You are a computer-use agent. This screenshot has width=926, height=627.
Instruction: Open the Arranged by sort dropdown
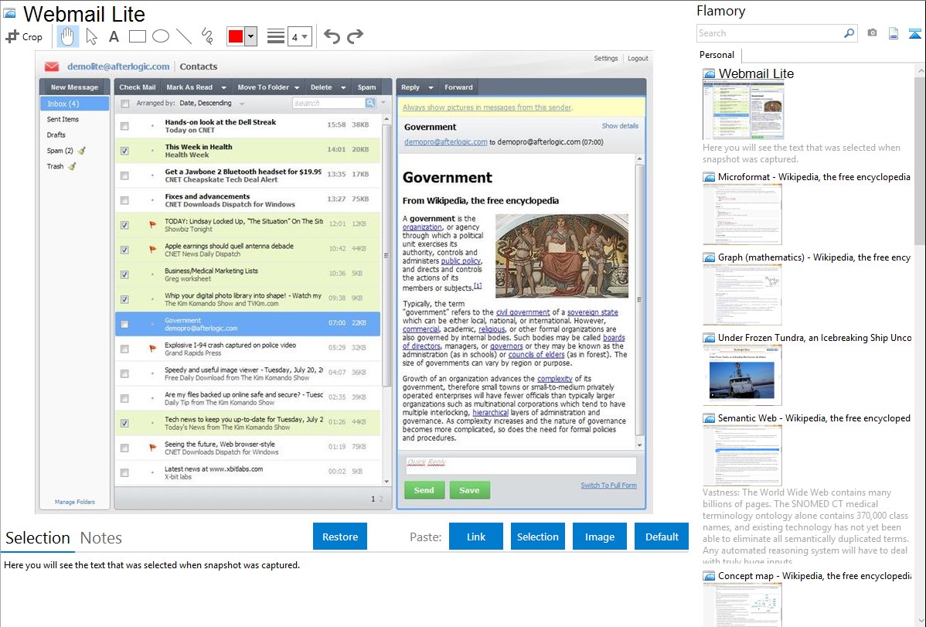click(x=241, y=104)
